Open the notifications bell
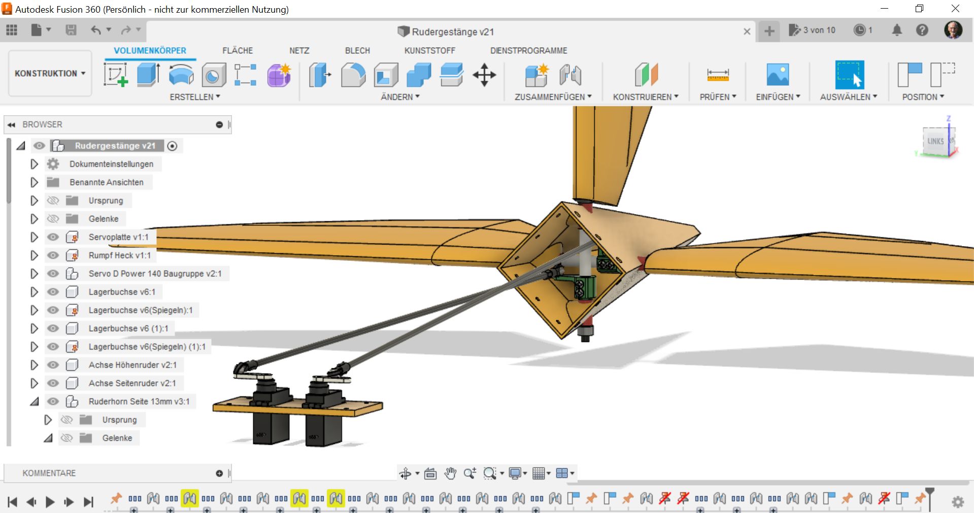The height and width of the screenshot is (513, 974). tap(897, 30)
